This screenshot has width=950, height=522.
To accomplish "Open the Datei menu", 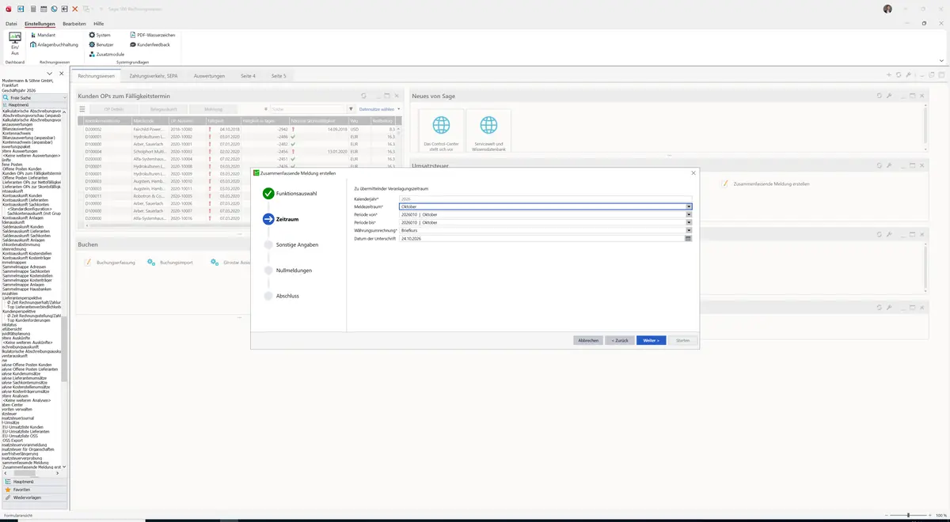I will [11, 24].
